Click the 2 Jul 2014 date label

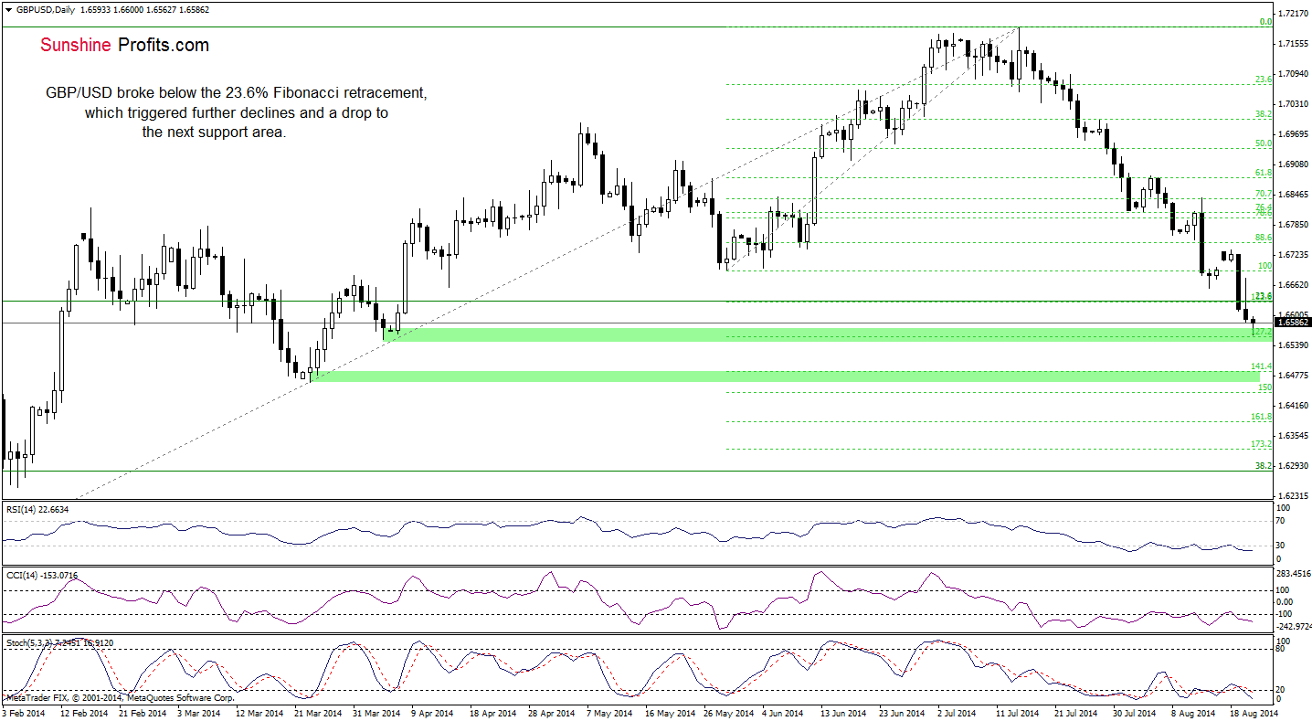958,712
